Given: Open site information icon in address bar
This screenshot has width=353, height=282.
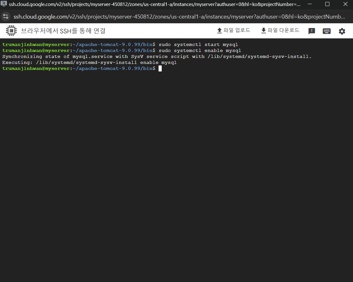Looking at the screenshot, I should (x=5, y=16).
